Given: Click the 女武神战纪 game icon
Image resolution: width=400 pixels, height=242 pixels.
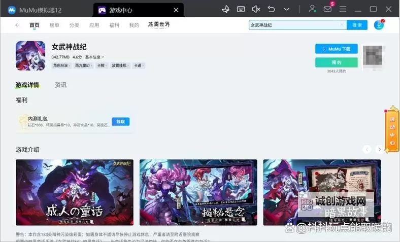Looking at the screenshot, I should click(30, 56).
